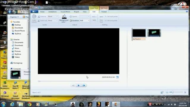Switch to the View tab
This screenshot has height=107, width=190.
tap(85, 12)
